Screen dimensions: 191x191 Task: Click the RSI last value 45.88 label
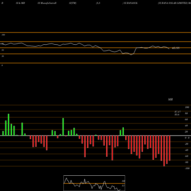pyautogui.click(x=176, y=48)
